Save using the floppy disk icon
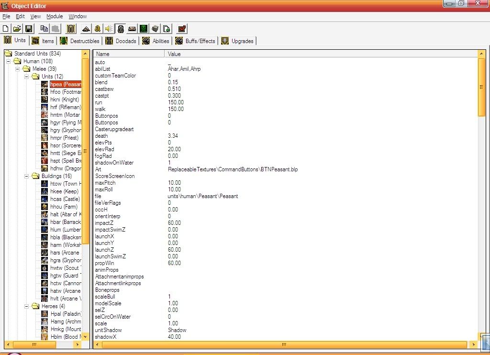This screenshot has width=490, height=355. (29, 29)
